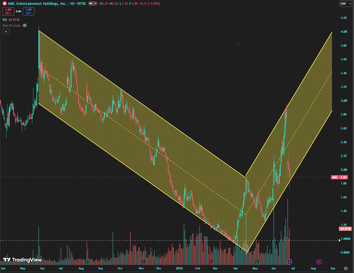Click the high price H2.03 value
Screen dimensions: 354x273
pos(114,3)
